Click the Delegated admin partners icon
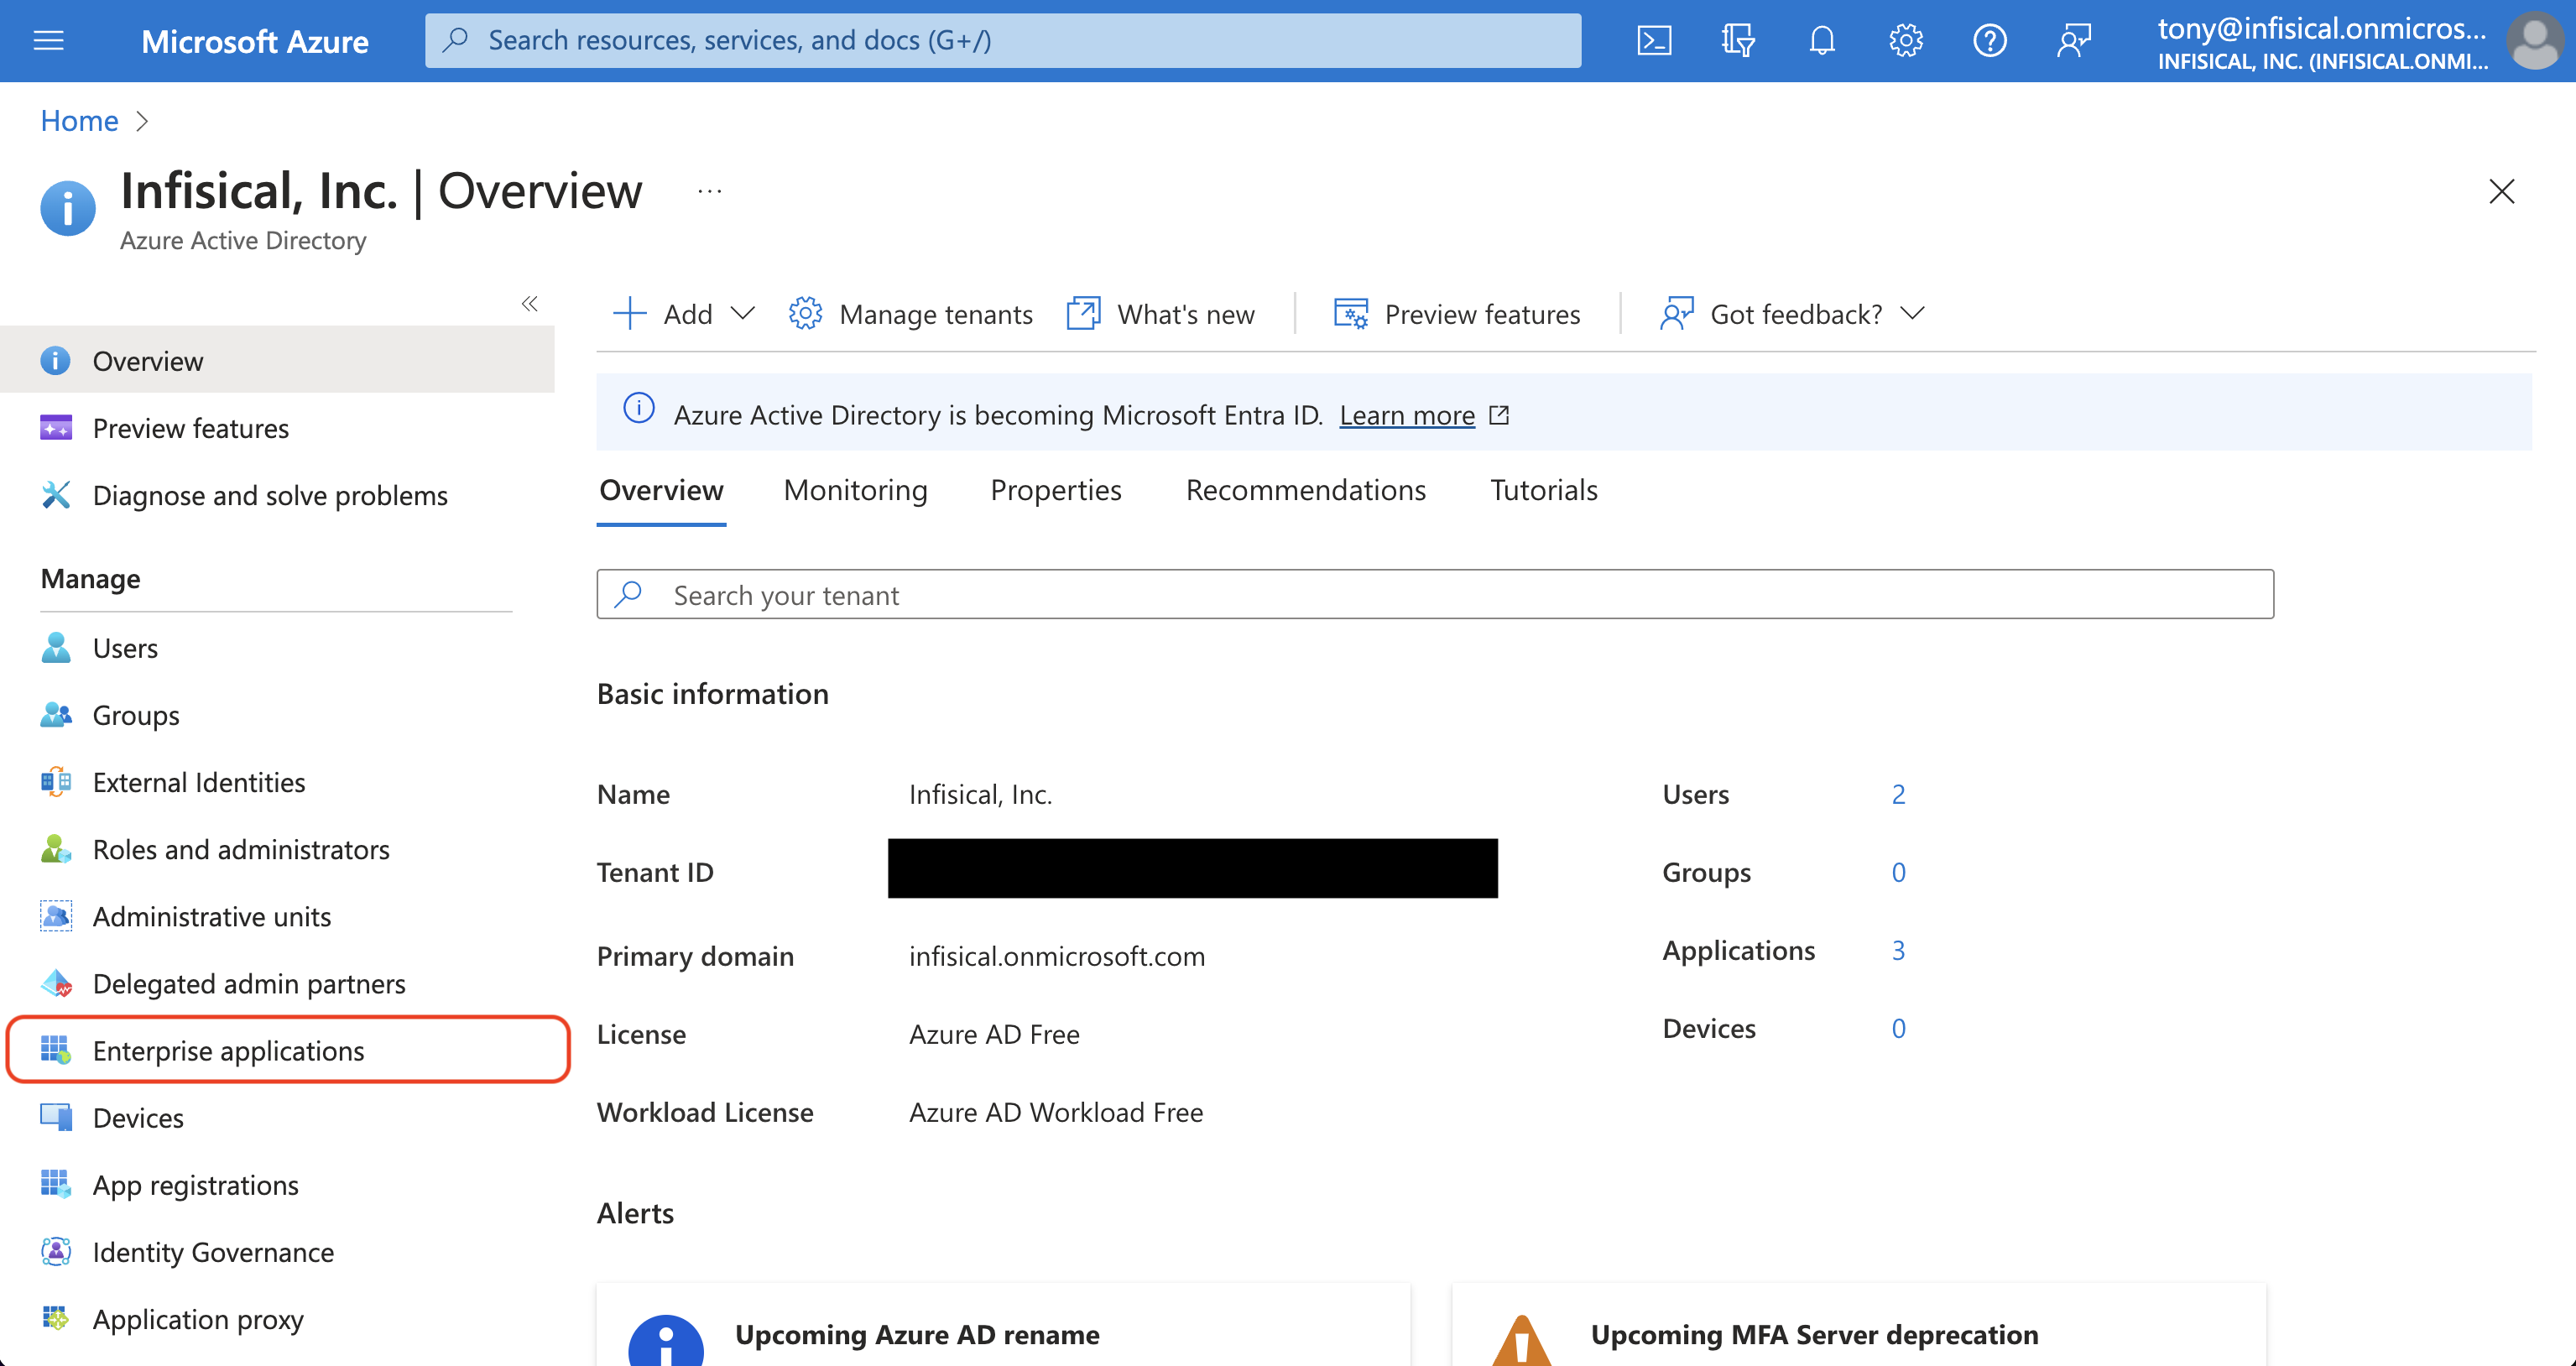The width and height of the screenshot is (2576, 1366). point(56,983)
